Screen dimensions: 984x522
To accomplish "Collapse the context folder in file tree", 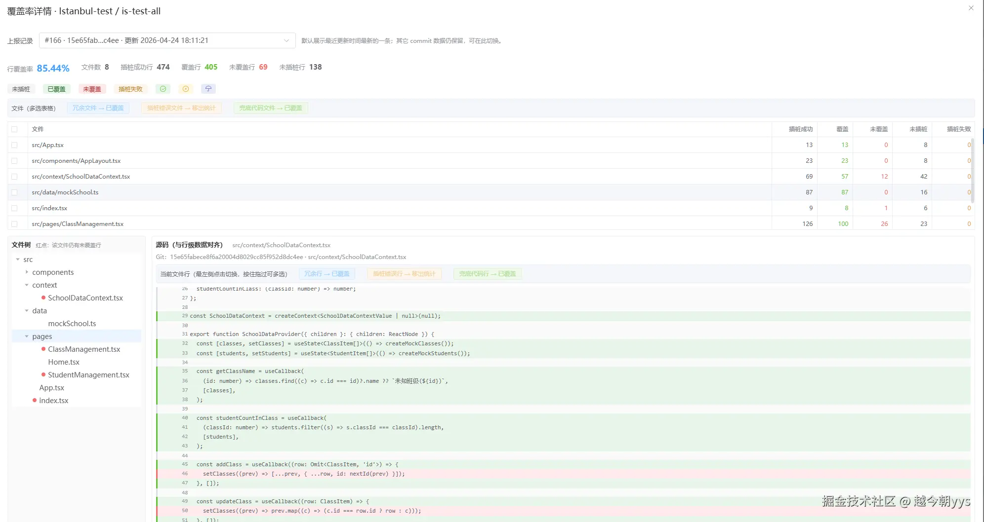I will (27, 285).
